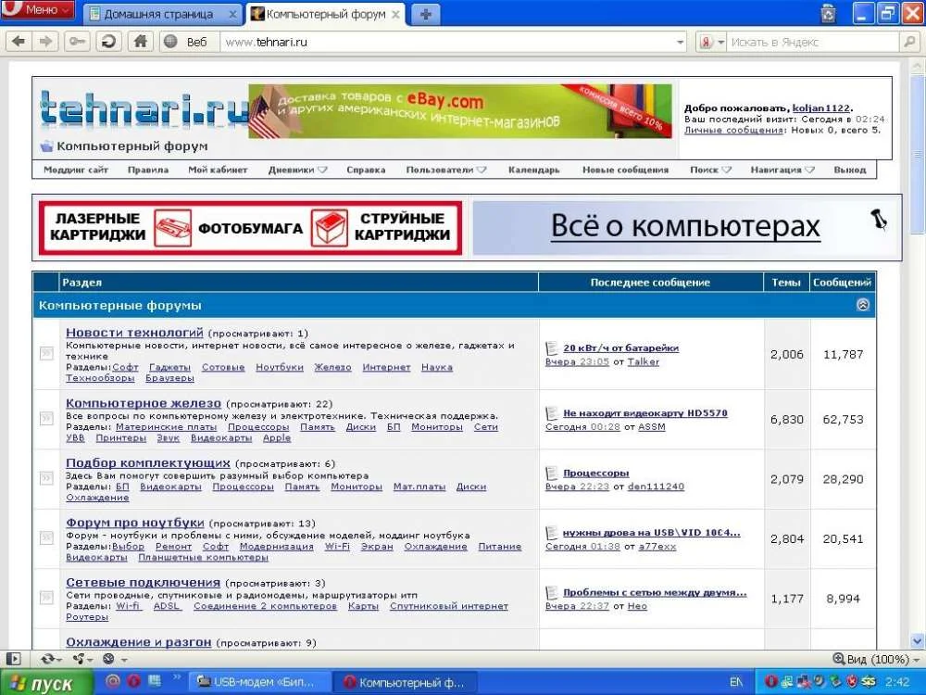Image resolution: width=926 pixels, height=695 pixels.
Task: Open Моддинг сайт in the nav bar
Action: [x=76, y=170]
